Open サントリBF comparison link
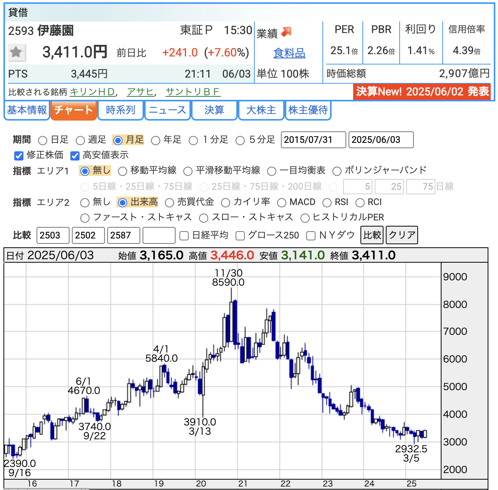The image size is (498, 490). pyautogui.click(x=193, y=92)
